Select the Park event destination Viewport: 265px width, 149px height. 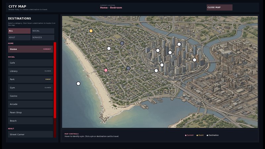click(30, 79)
